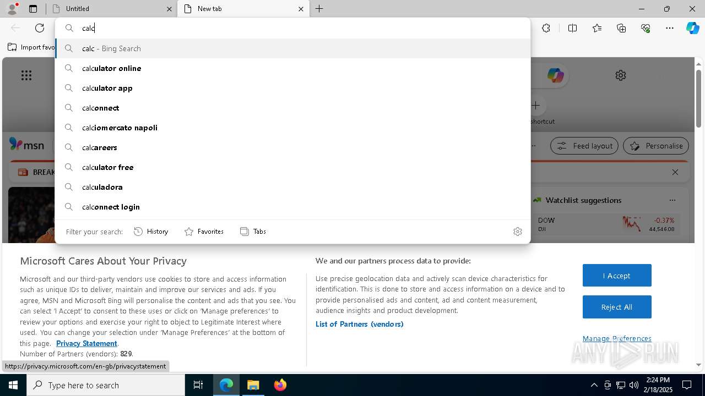Open the apps grid launcher
Image resolution: width=705 pixels, height=396 pixels.
pyautogui.click(x=26, y=75)
